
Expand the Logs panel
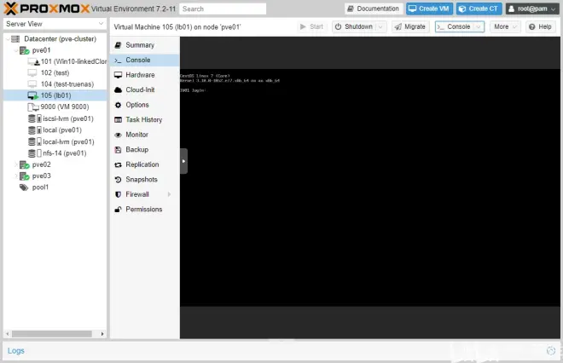(x=16, y=351)
